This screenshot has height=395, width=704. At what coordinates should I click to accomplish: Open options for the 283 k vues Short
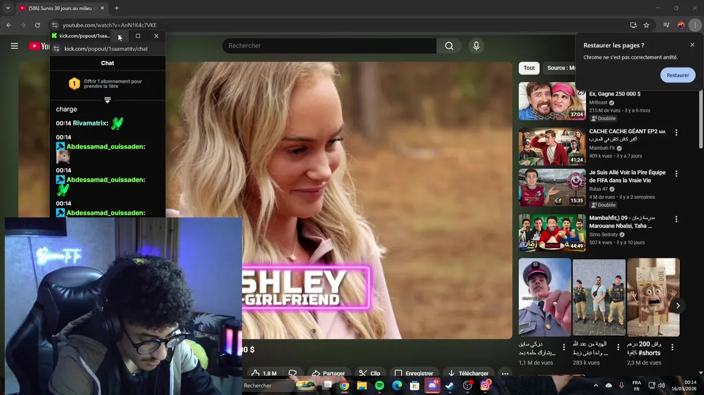618,347
